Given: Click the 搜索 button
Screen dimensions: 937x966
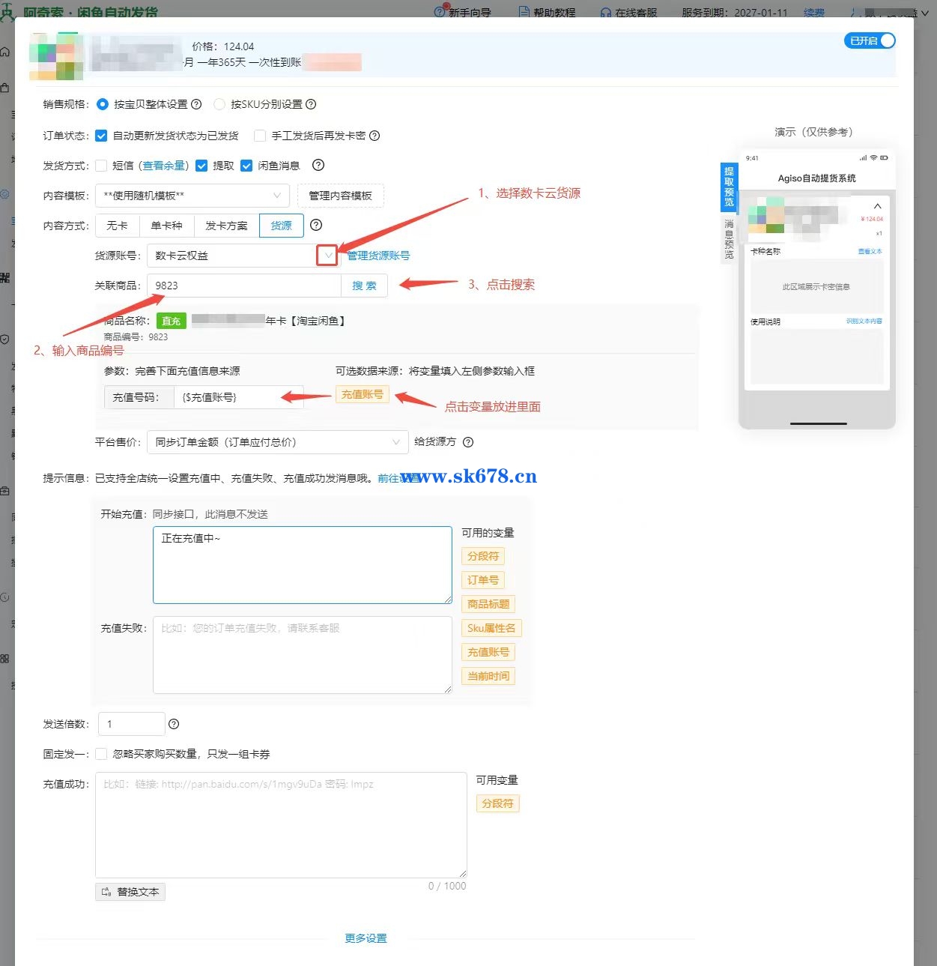Looking at the screenshot, I should [x=364, y=286].
